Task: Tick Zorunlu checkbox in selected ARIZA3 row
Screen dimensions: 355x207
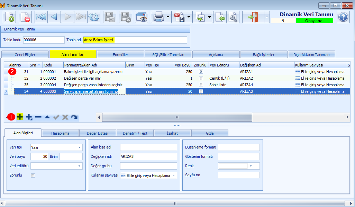Action: pos(201,91)
